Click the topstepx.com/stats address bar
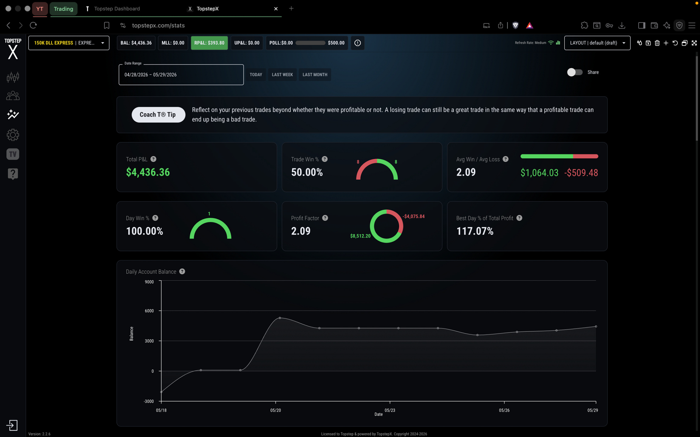Screen dimensions: 700x437 pos(158,25)
